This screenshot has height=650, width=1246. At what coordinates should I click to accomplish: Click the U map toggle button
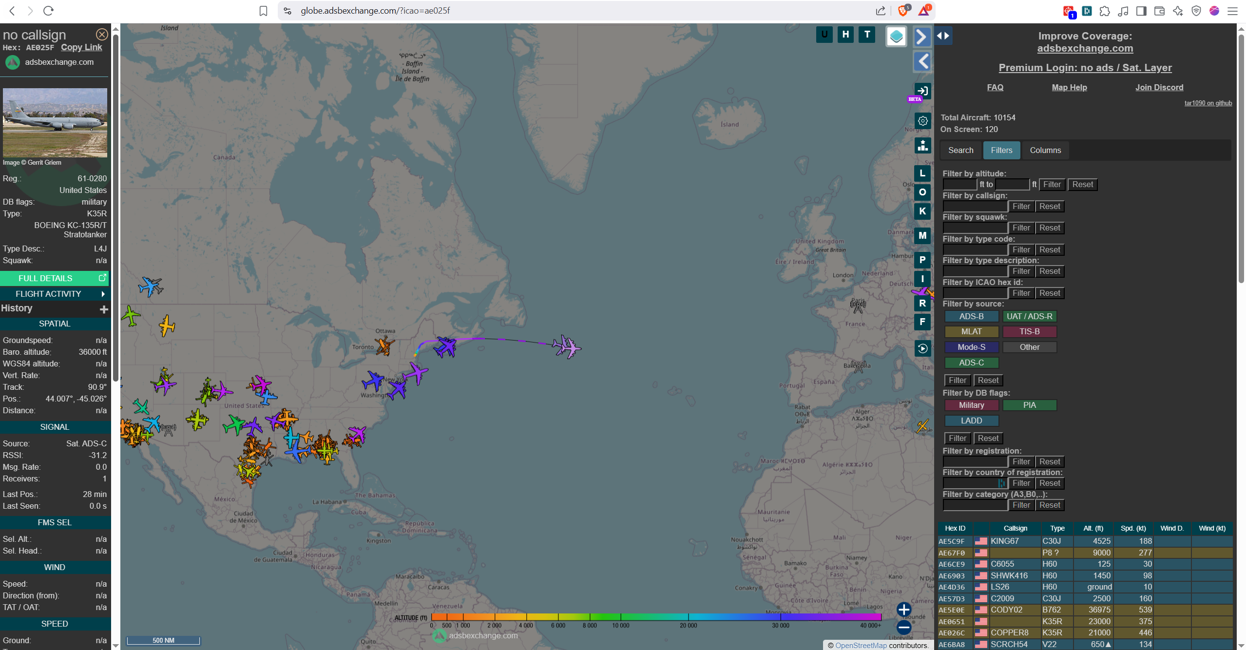coord(824,34)
